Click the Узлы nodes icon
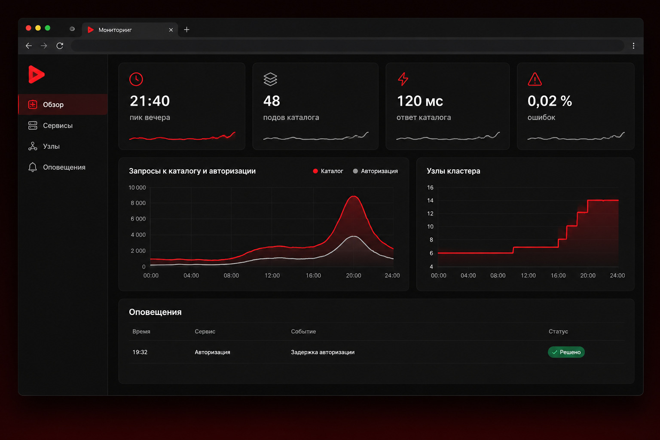Viewport: 660px width, 440px height. click(x=33, y=146)
